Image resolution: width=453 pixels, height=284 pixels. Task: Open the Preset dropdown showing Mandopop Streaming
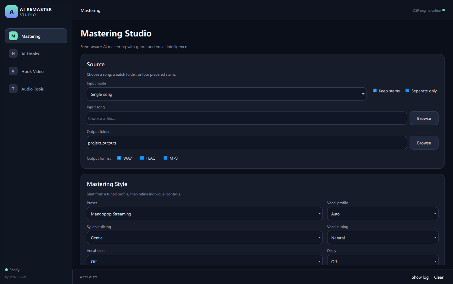click(205, 214)
